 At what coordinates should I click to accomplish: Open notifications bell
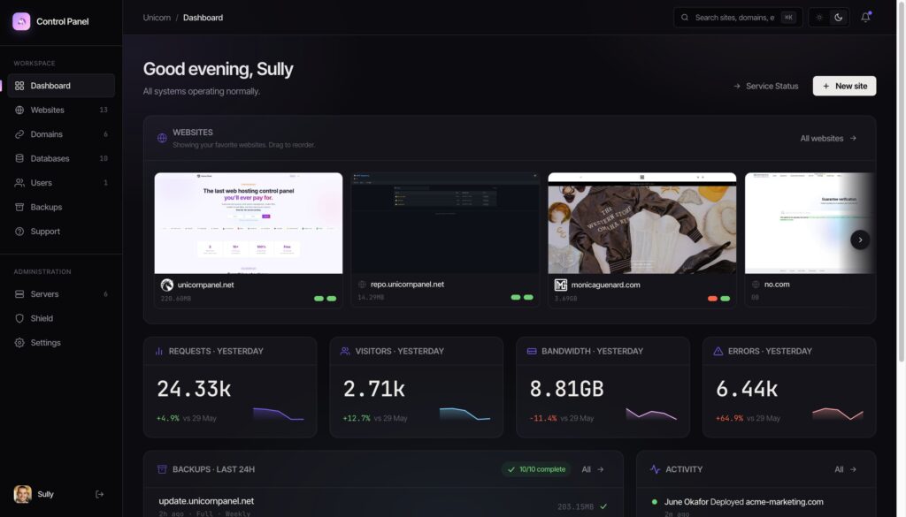tap(865, 18)
